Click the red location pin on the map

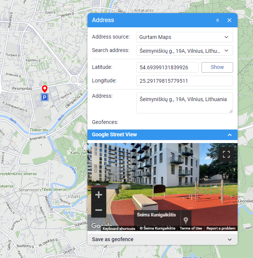click(x=44, y=89)
